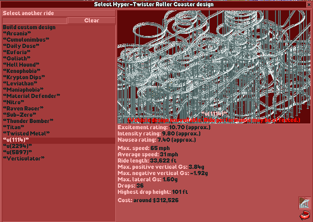The width and height of the screenshot is (313, 222).
Task: Choose the Leviathan design
Action: click(x=58, y=83)
